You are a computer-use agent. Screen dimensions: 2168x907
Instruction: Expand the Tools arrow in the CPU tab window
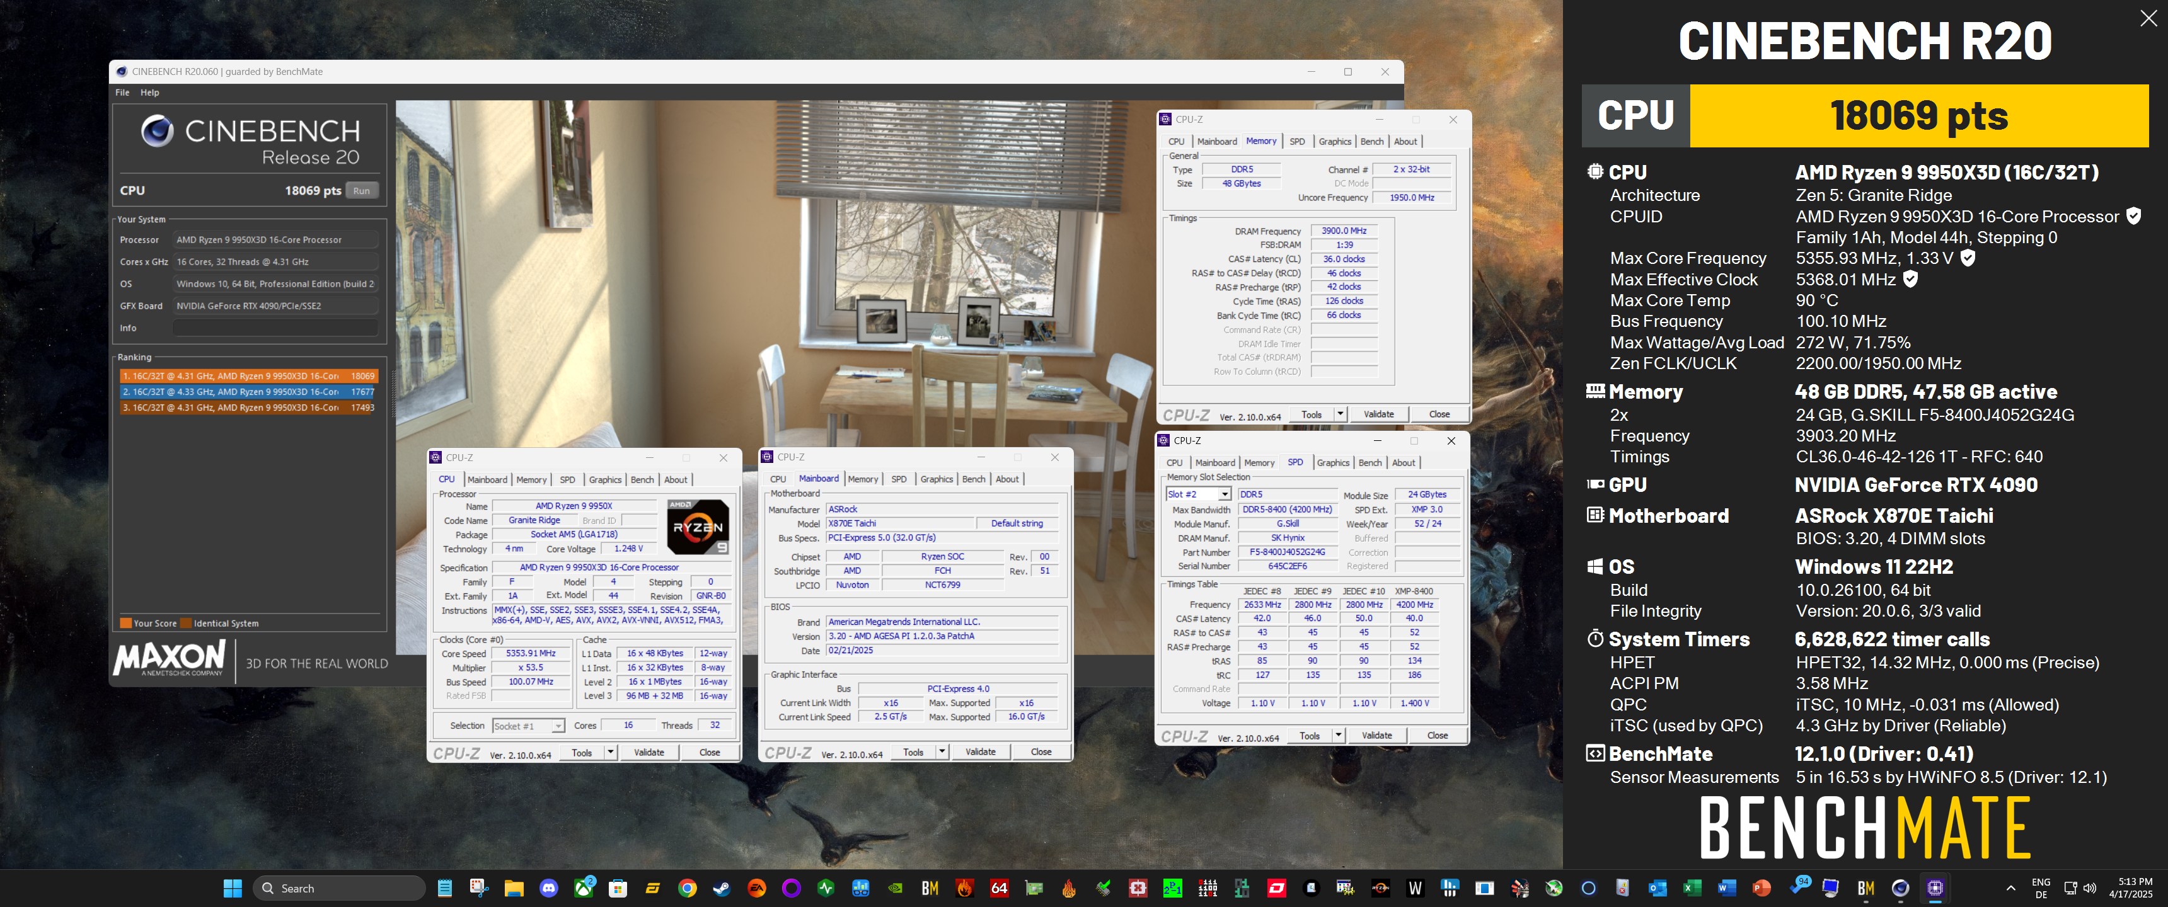[x=610, y=752]
